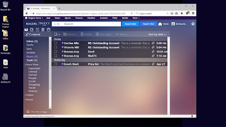226x127 pixels.
Task: Select the thomas.tr browser tab
Action: click(41, 8)
